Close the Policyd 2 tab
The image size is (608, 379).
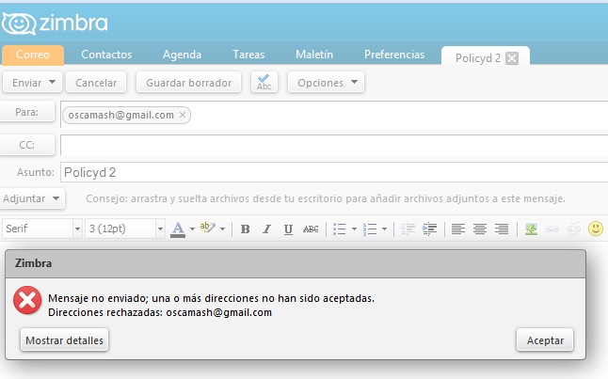(512, 58)
